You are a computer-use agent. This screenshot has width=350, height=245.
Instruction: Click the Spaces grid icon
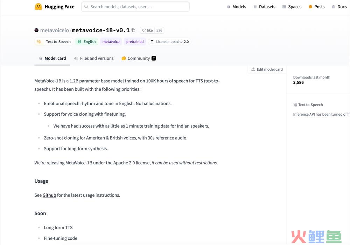click(284, 7)
